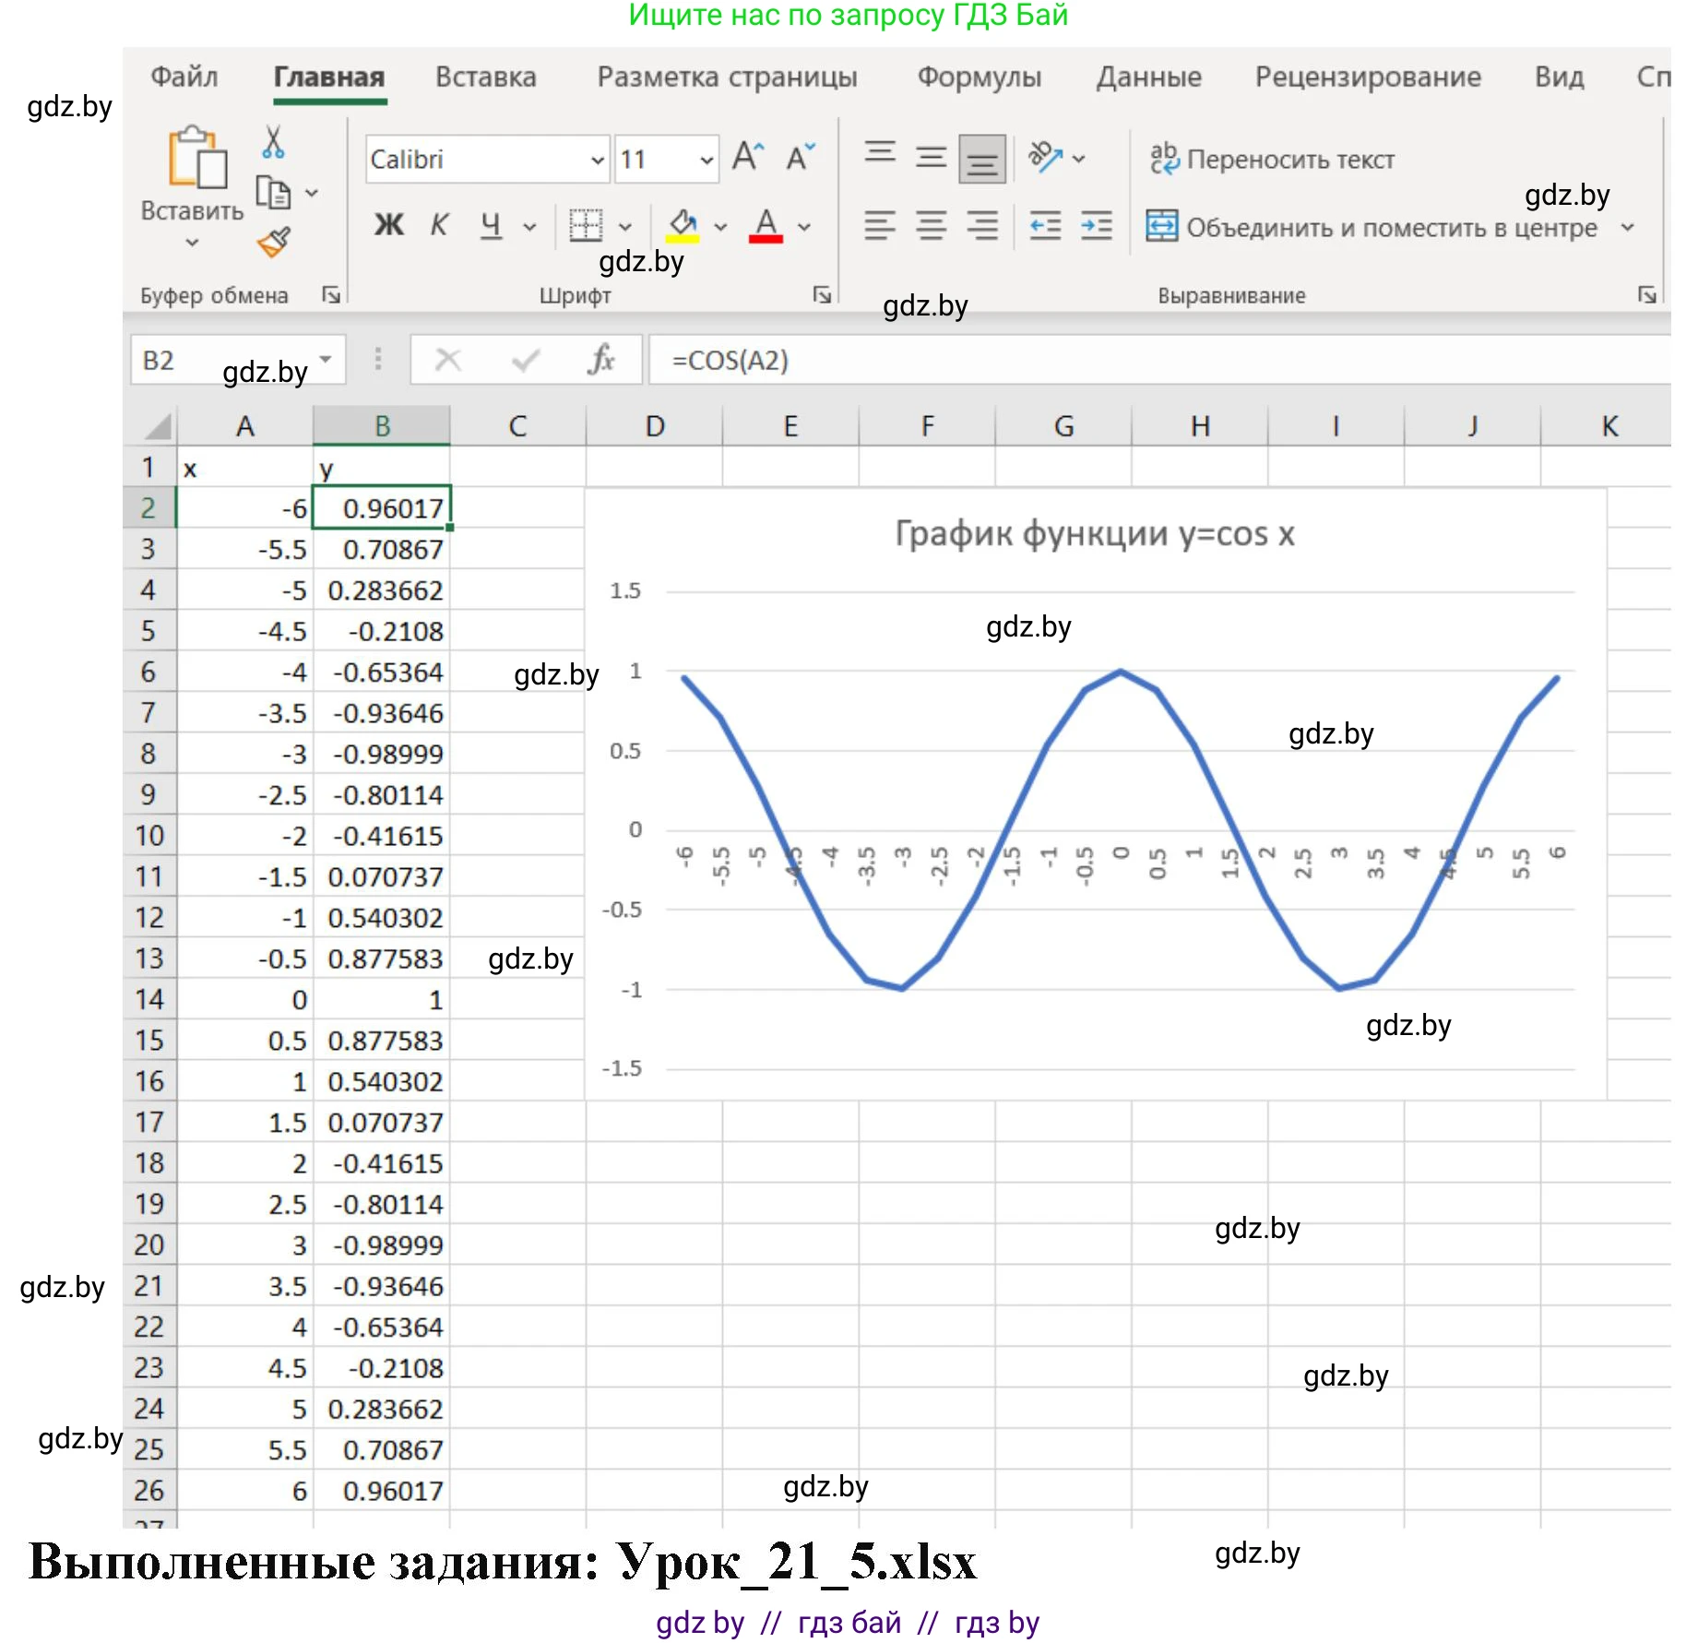This screenshot has width=1698, height=1643.
Task: Apply the red font color swatch
Action: click(x=766, y=226)
